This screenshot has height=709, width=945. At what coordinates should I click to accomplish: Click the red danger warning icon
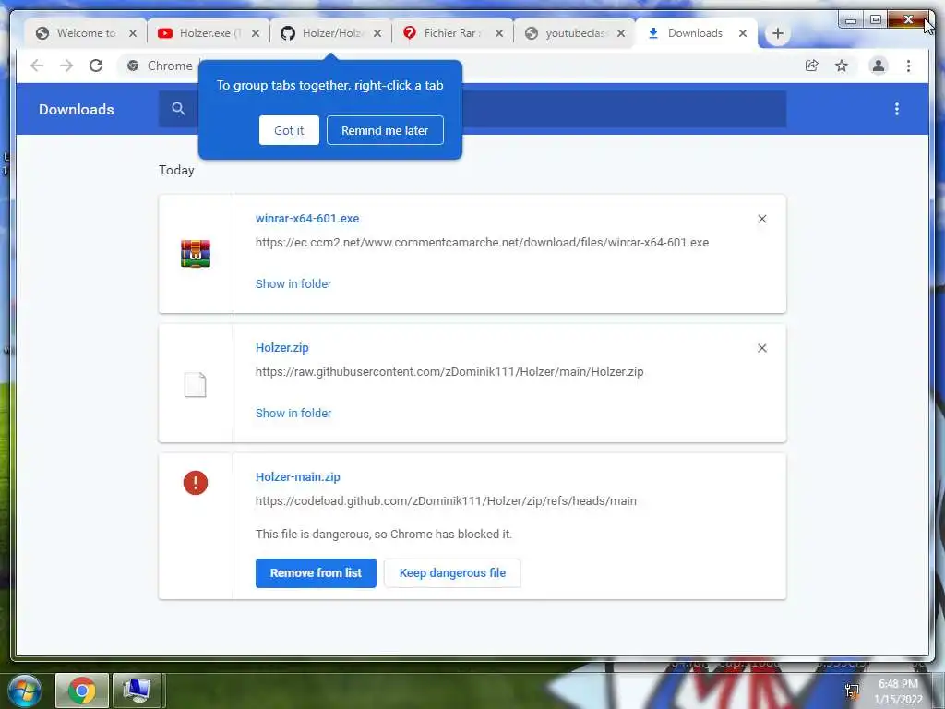click(x=196, y=483)
